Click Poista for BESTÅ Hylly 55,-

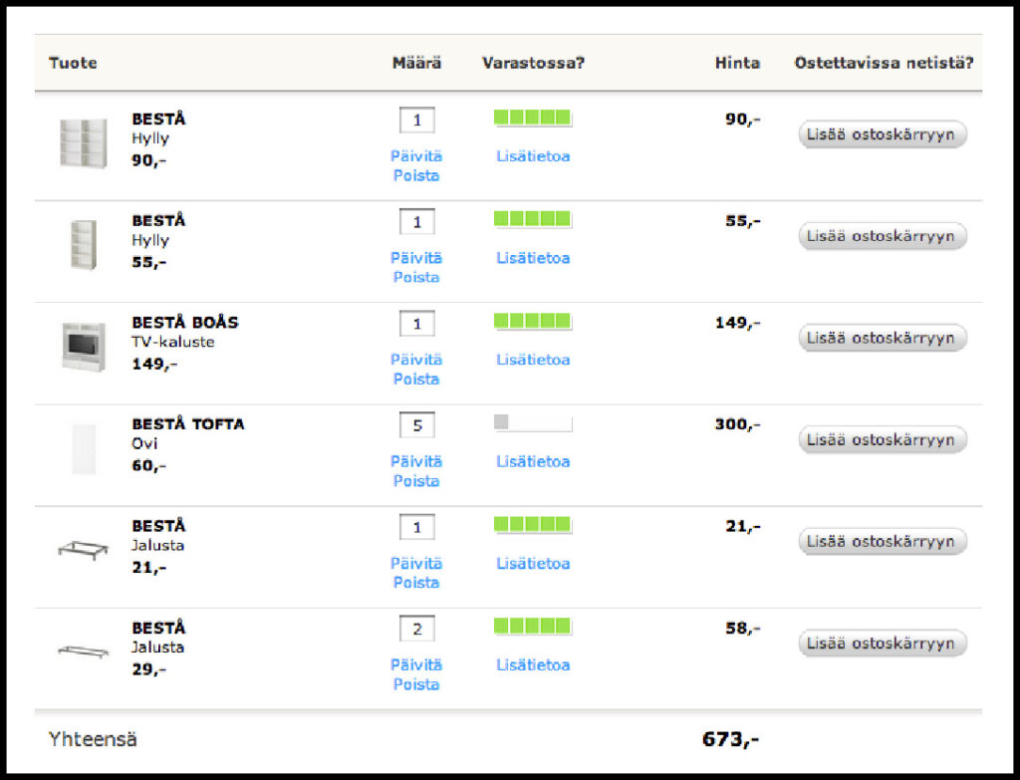pos(416,277)
